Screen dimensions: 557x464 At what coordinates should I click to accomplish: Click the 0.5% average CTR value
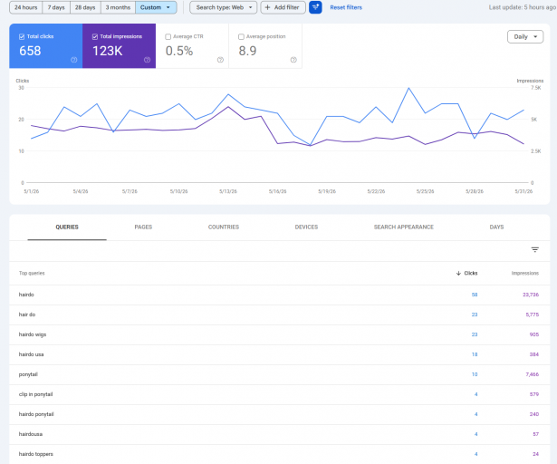pos(179,51)
